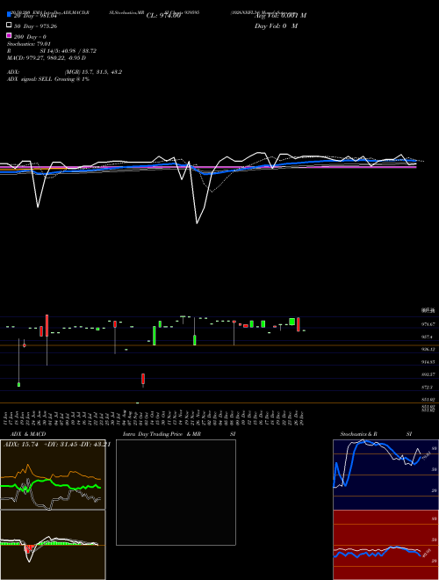Click the 957.4 price axis label
The image size is (439, 580).
point(428,337)
